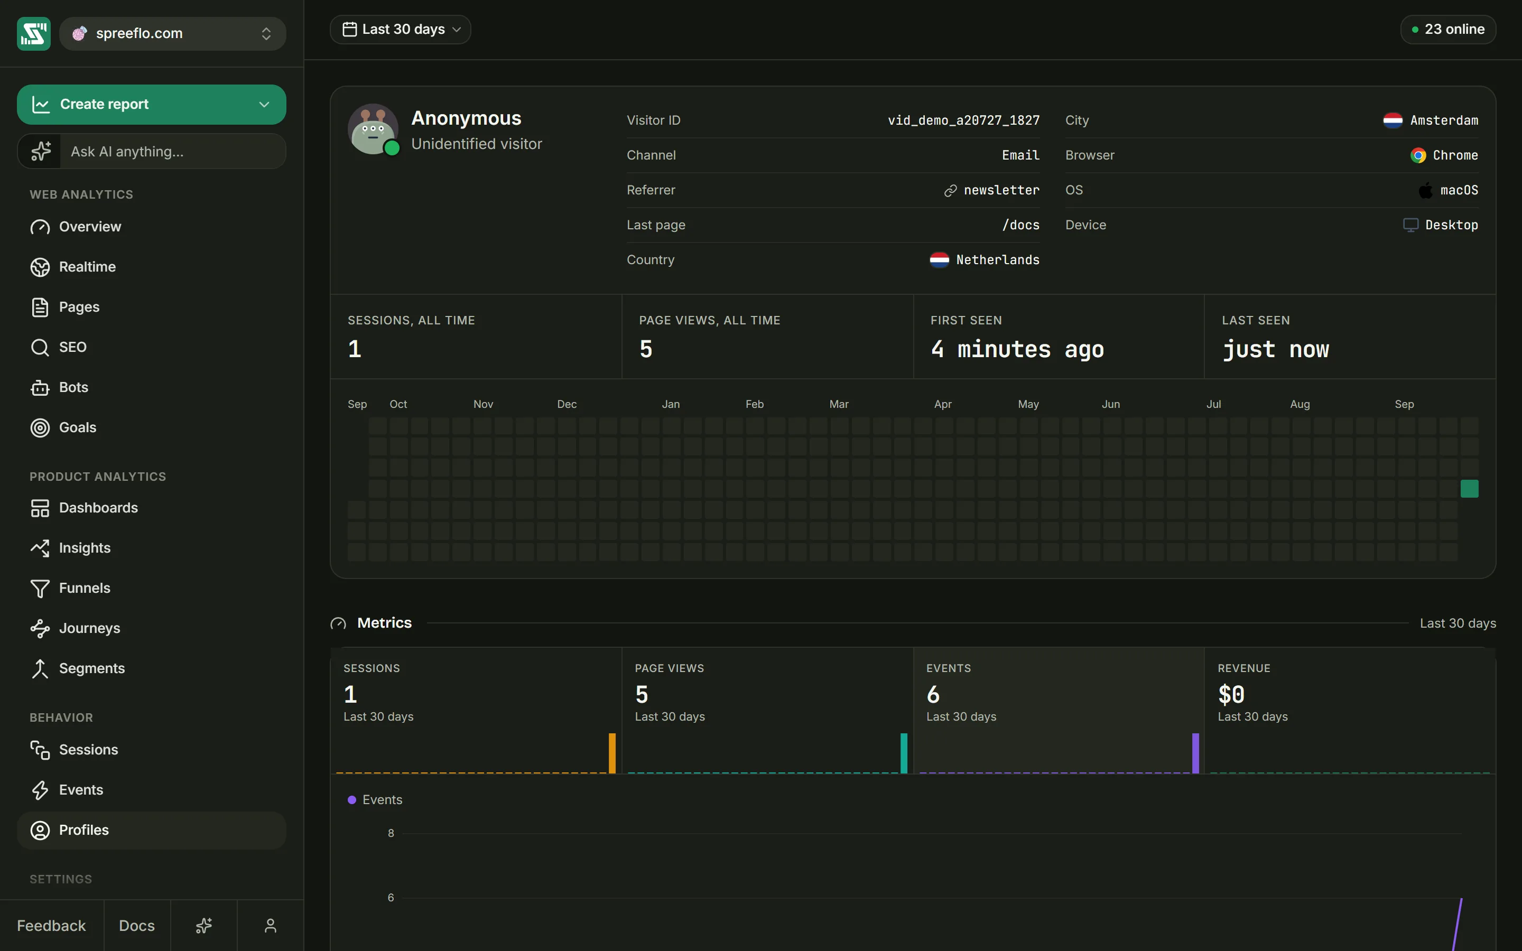Click the Events lightning icon
This screenshot has width=1522, height=951.
click(x=40, y=790)
